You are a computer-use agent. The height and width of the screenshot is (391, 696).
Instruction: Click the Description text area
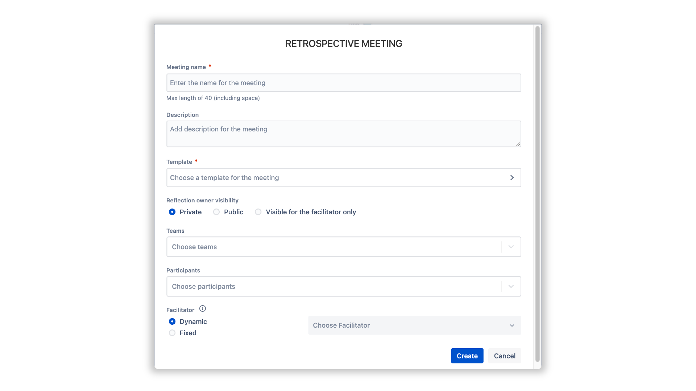coord(343,134)
